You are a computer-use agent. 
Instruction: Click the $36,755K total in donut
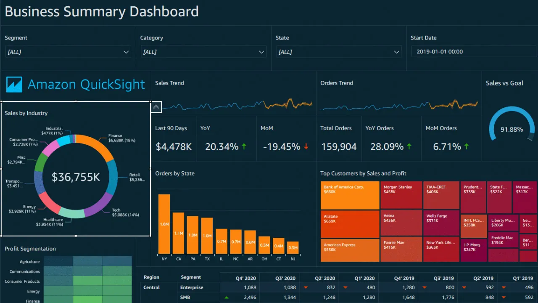[76, 177]
